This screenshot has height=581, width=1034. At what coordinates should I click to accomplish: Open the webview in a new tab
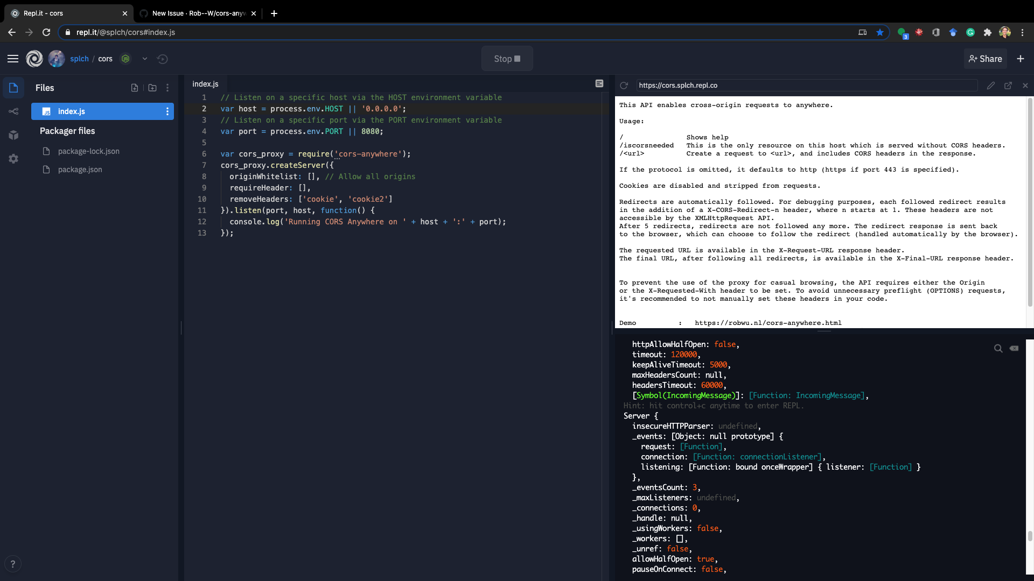1008,86
